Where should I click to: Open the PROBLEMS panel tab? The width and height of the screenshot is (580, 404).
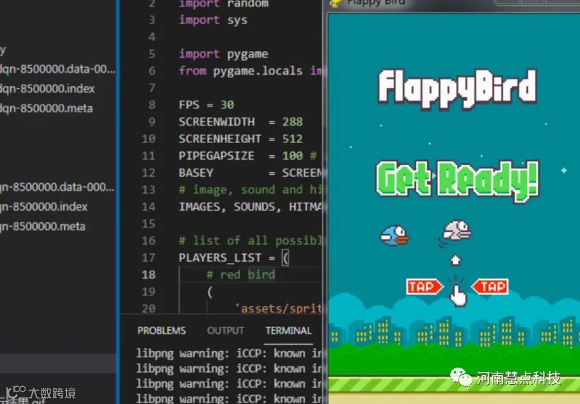click(x=162, y=331)
